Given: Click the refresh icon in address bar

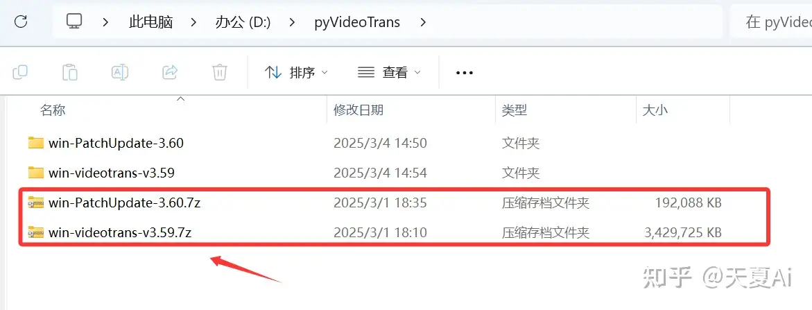Looking at the screenshot, I should point(21,21).
